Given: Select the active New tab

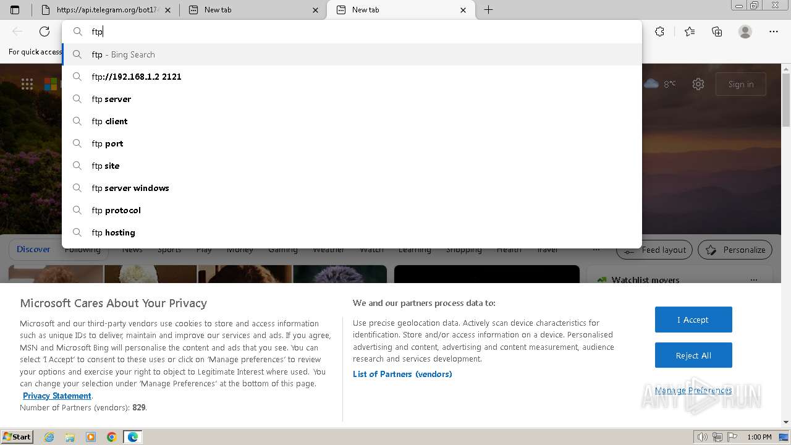Looking at the screenshot, I should click(400, 10).
